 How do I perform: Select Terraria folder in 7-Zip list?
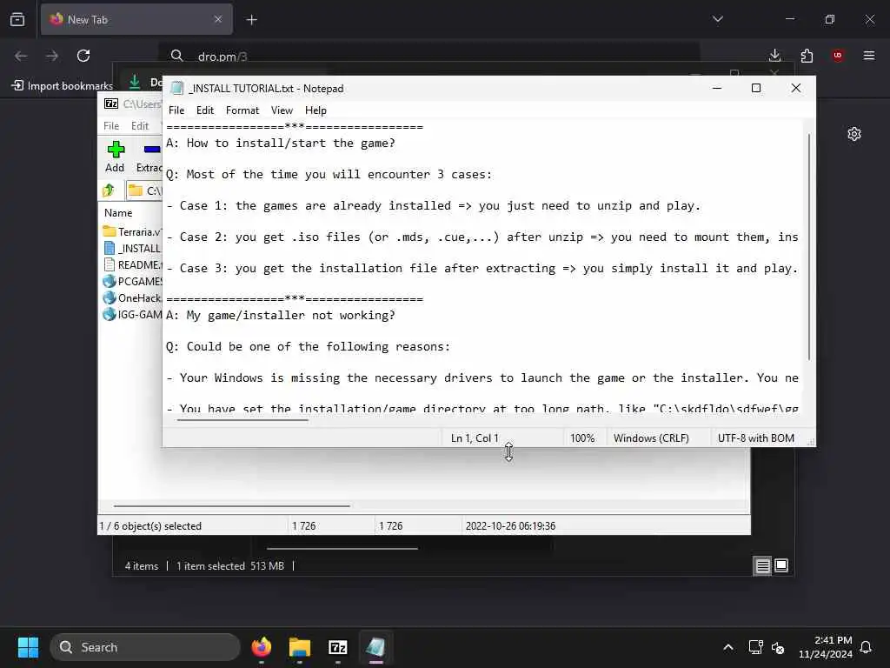pyautogui.click(x=132, y=231)
